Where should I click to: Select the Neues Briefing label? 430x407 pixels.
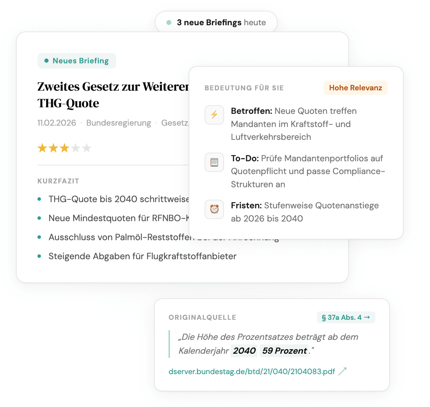80,61
